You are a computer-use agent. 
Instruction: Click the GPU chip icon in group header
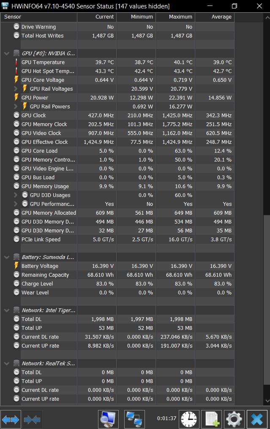16,53
